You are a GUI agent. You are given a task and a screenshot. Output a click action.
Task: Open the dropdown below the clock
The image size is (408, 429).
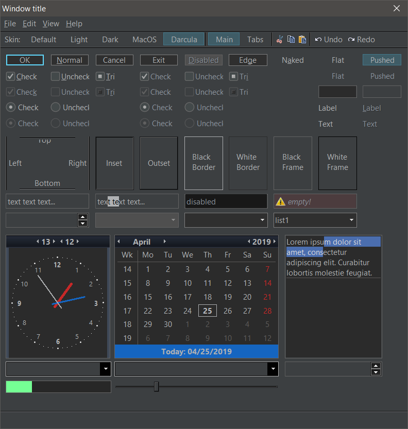[105, 369]
